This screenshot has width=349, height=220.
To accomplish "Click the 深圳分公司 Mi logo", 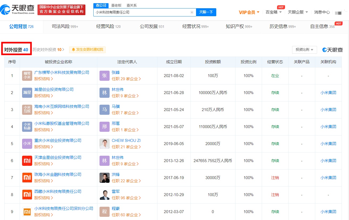I will pos(27,212).
